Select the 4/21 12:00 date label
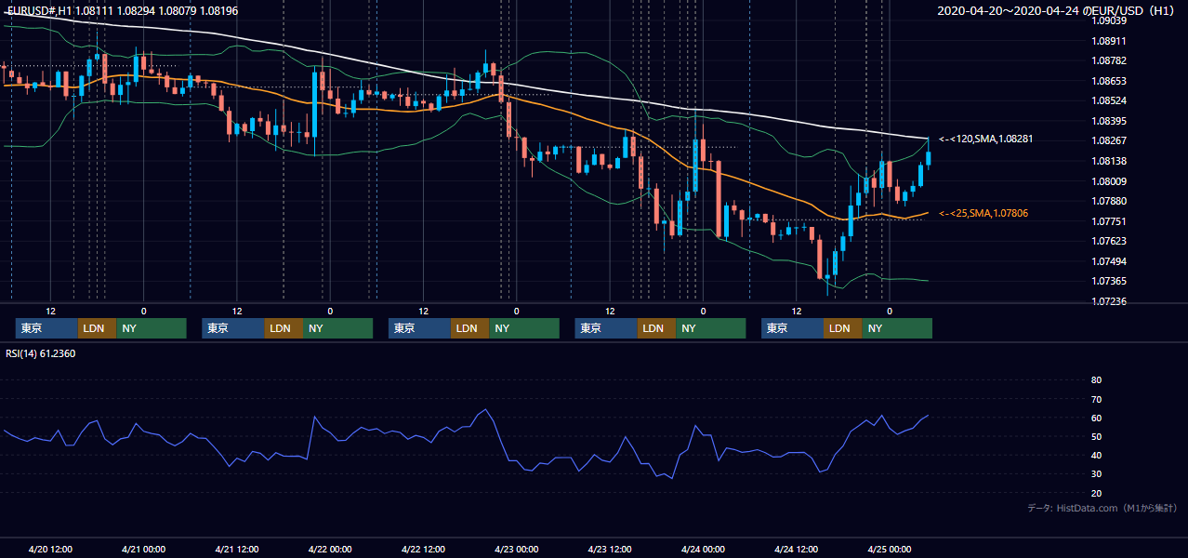The height and width of the screenshot is (558, 1188). (237, 549)
